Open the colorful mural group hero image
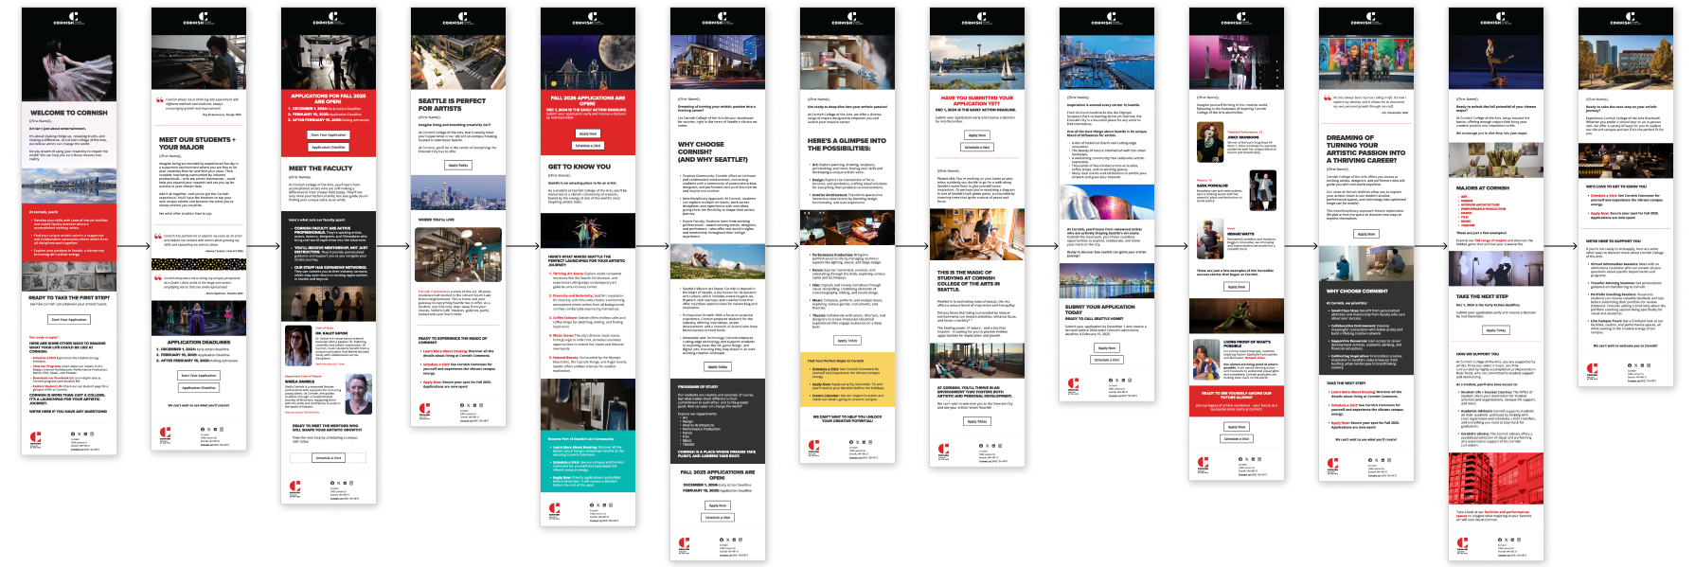The height and width of the screenshot is (567, 1695). click(1366, 62)
